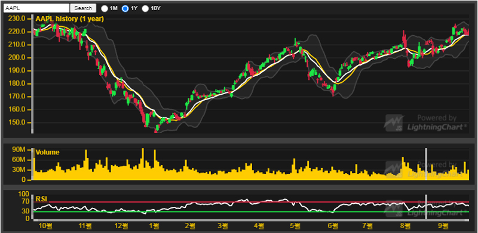Click the 170.0 price axis label

tap(17, 97)
